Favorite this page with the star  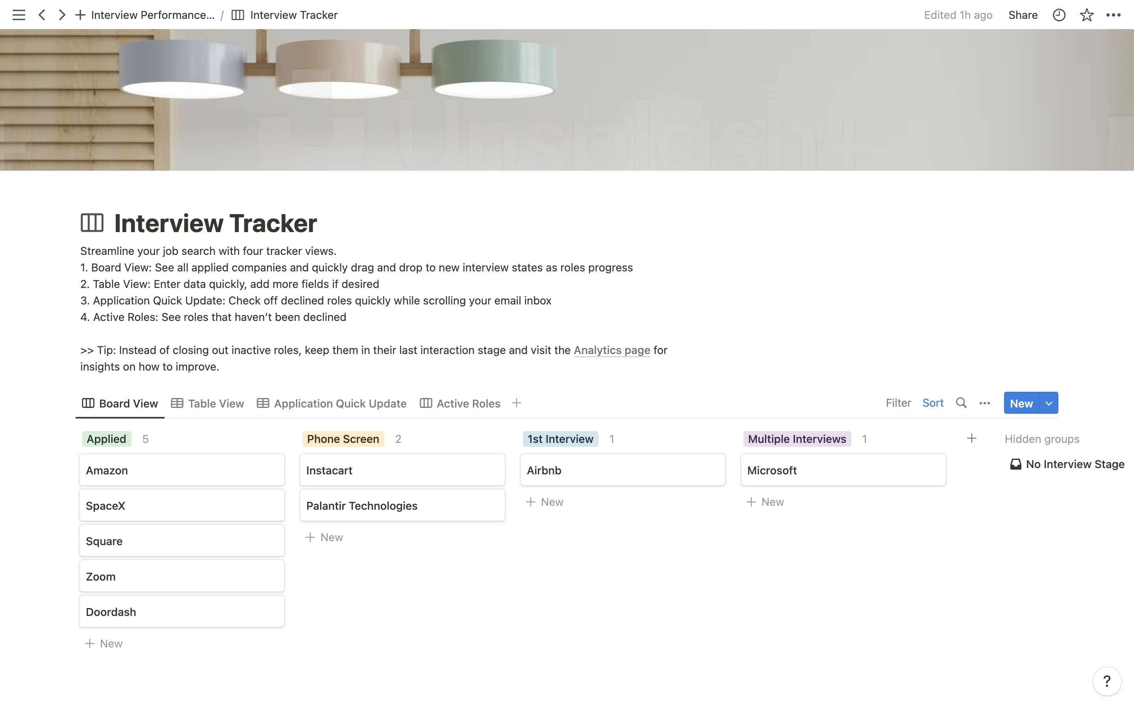tap(1087, 15)
